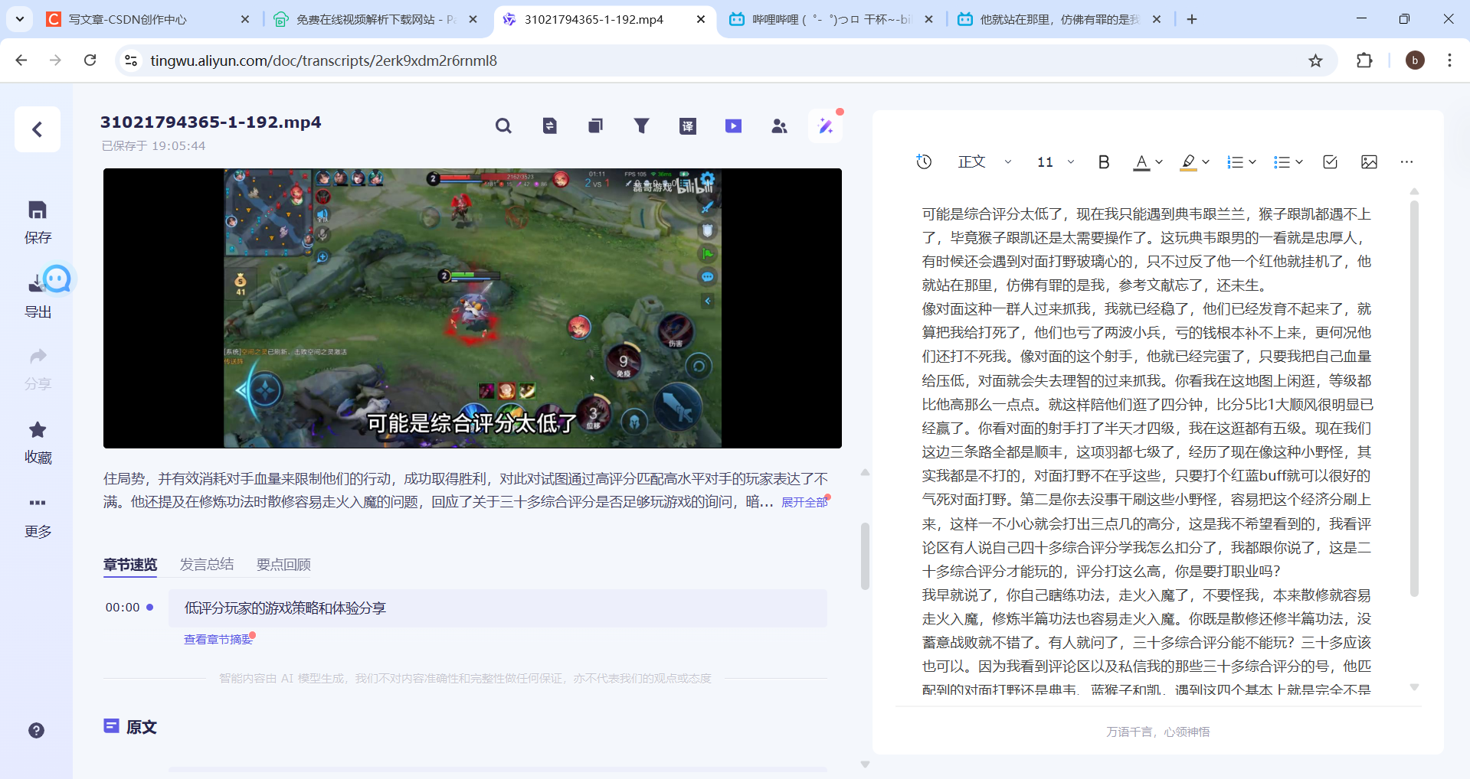Apply highlight marker color

point(1188,162)
